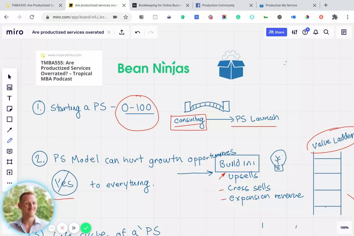The image size is (354, 236).
Task: Switch to Productize Community tab
Action: 218,5
